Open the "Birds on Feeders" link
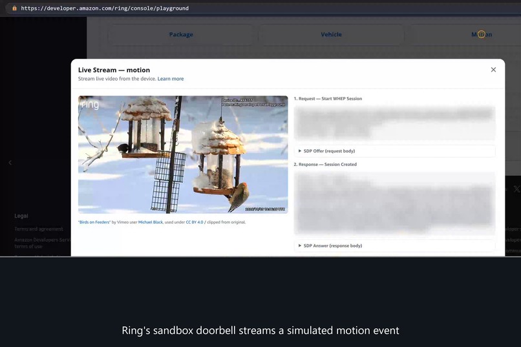521x347 pixels. click(x=94, y=222)
